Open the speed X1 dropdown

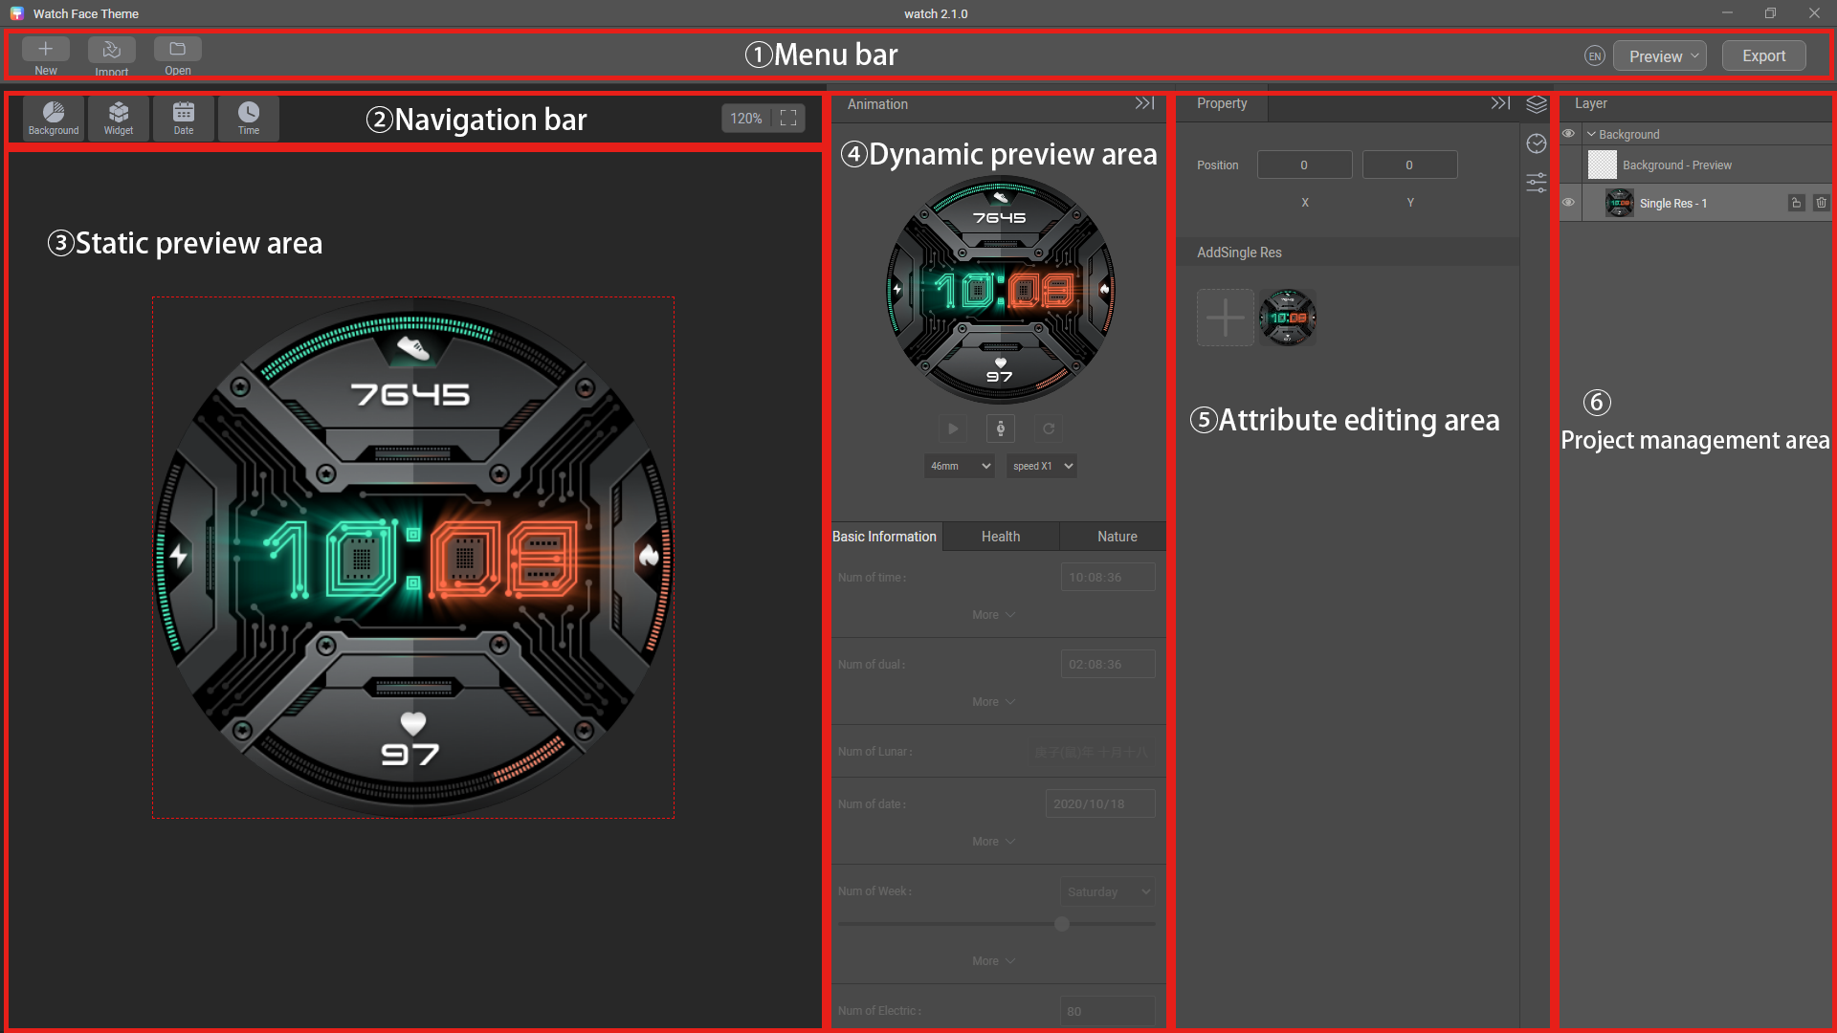tap(1042, 466)
